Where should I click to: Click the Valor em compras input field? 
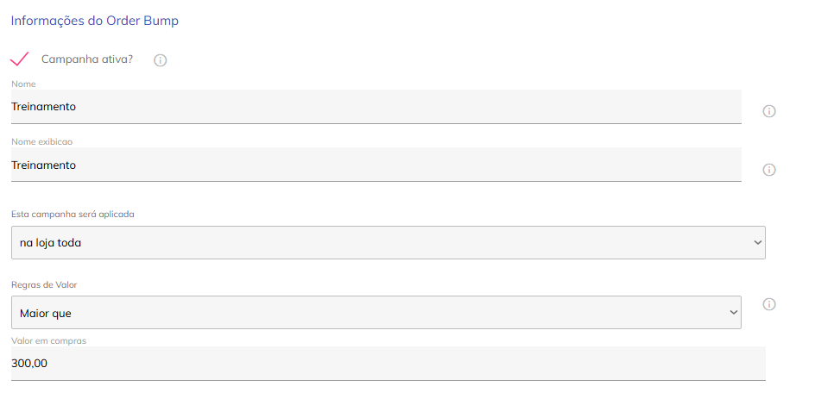pos(388,364)
